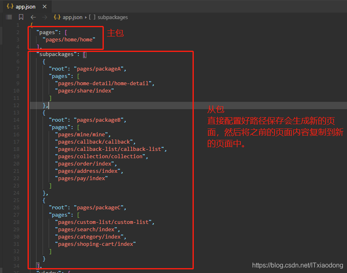Open the editor actions list icon
The height and width of the screenshot is (273, 347).
9,17
